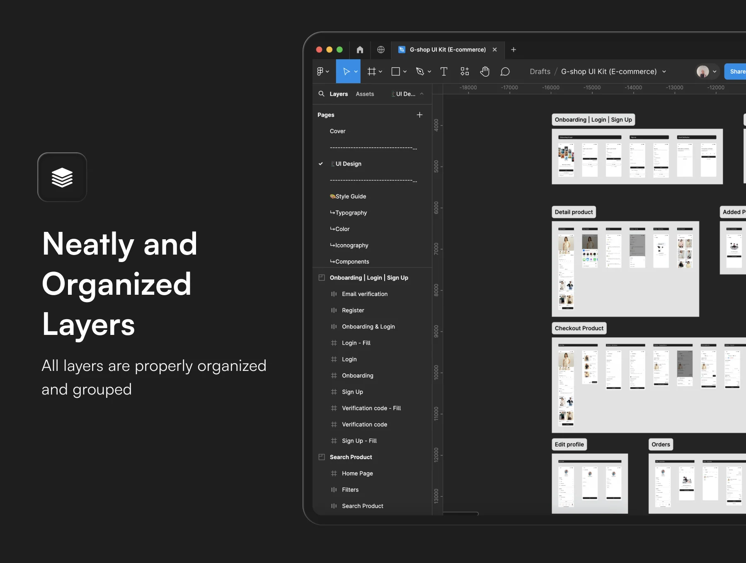
Task: Click the Orders section label on canvas
Action: click(661, 445)
